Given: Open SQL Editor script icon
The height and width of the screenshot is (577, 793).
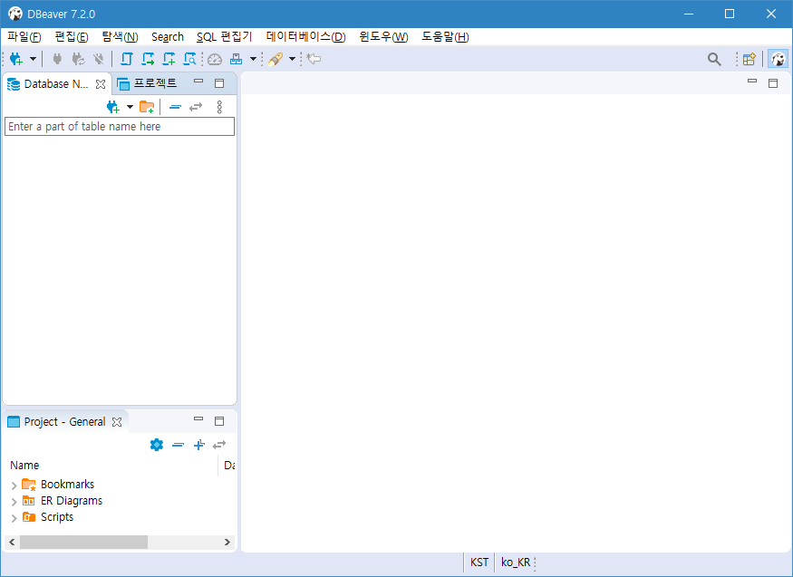Looking at the screenshot, I should click(x=127, y=59).
